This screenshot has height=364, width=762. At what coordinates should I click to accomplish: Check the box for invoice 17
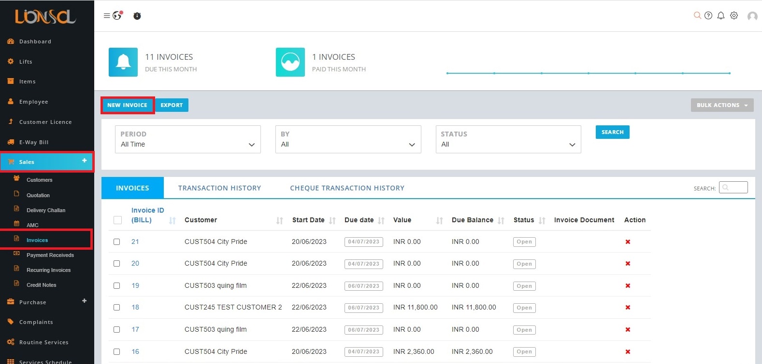coord(116,329)
